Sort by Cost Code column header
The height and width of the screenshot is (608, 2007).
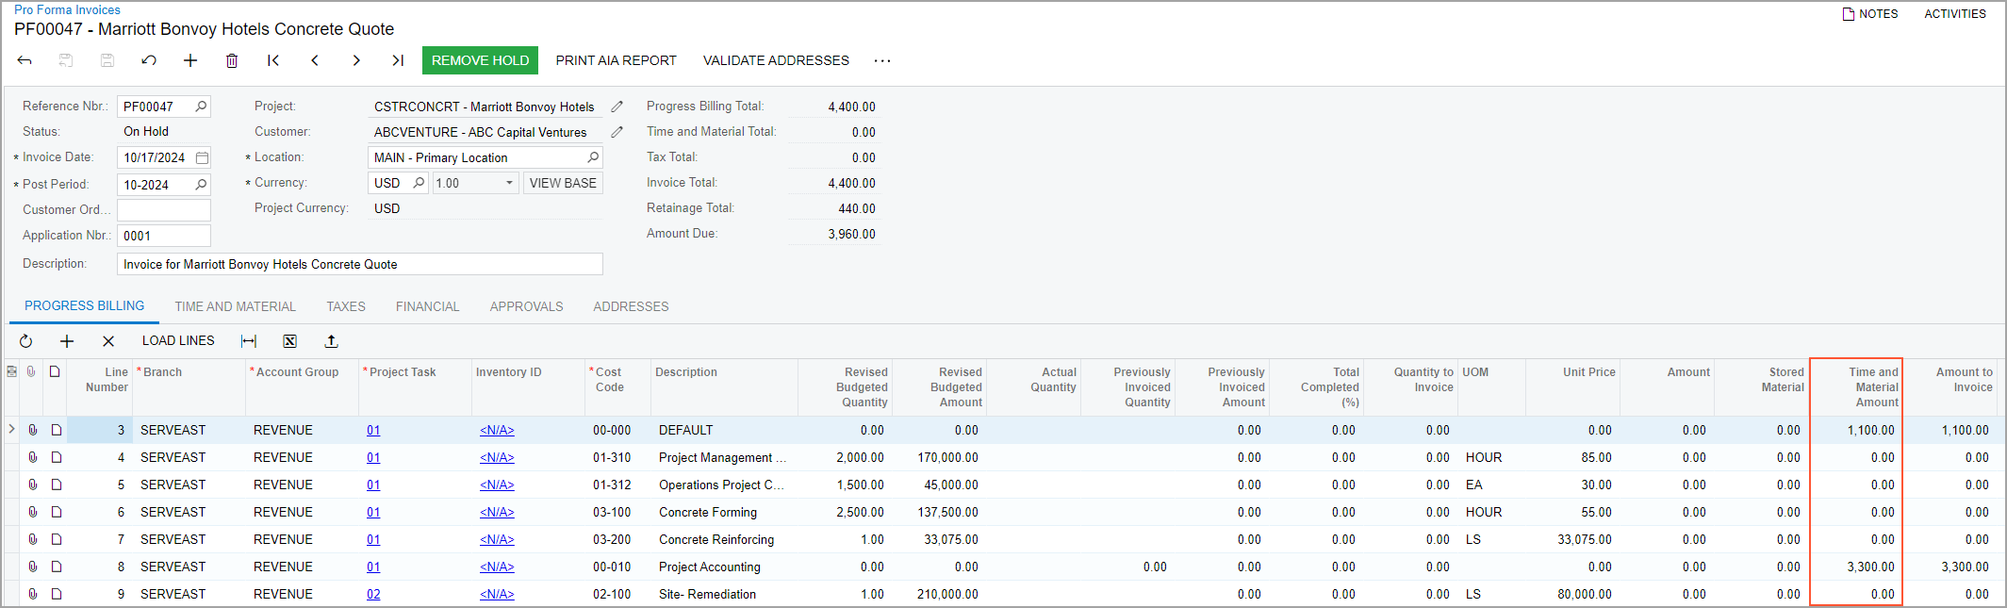point(617,386)
